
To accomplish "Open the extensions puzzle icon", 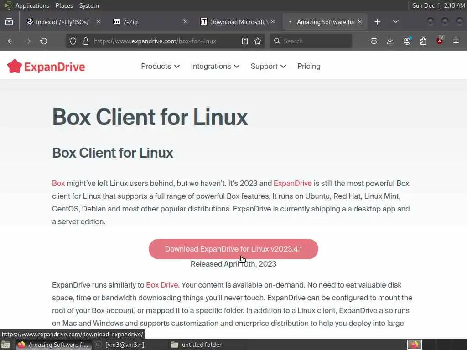I will [x=423, y=41].
